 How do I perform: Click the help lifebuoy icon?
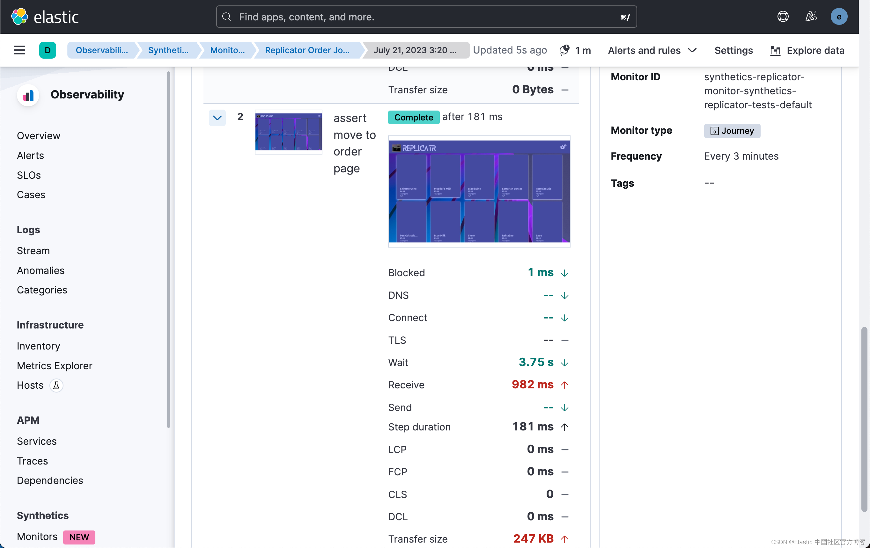(x=783, y=17)
